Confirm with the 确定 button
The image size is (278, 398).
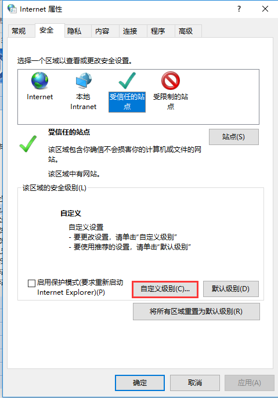140,383
